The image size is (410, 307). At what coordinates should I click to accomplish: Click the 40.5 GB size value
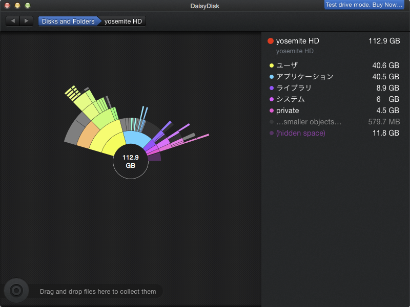pos(386,76)
